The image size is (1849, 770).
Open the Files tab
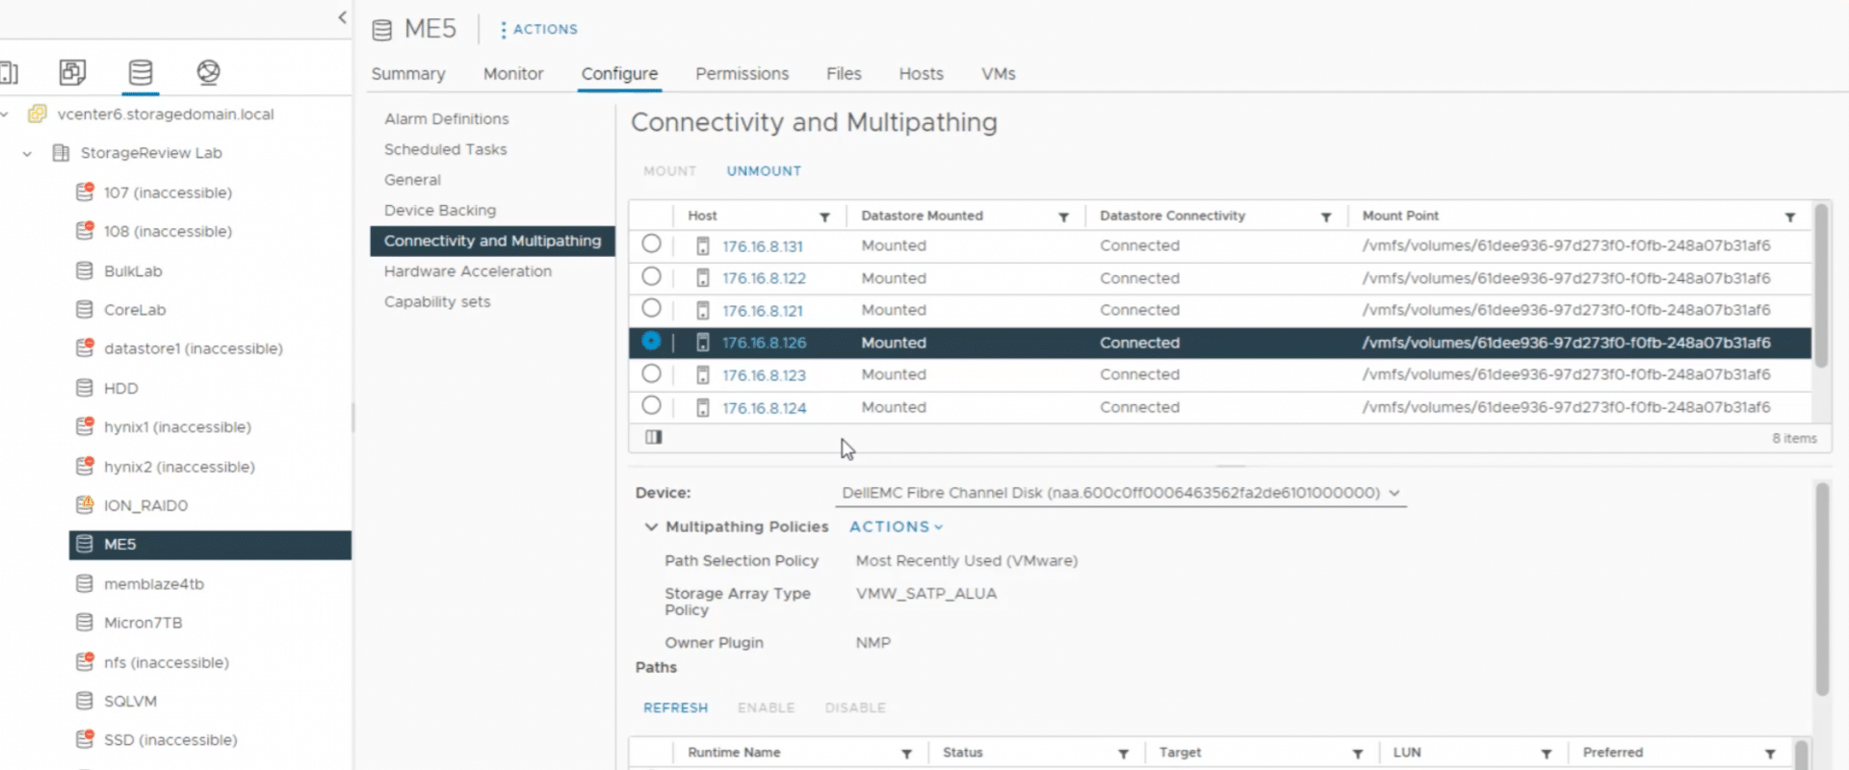click(844, 74)
